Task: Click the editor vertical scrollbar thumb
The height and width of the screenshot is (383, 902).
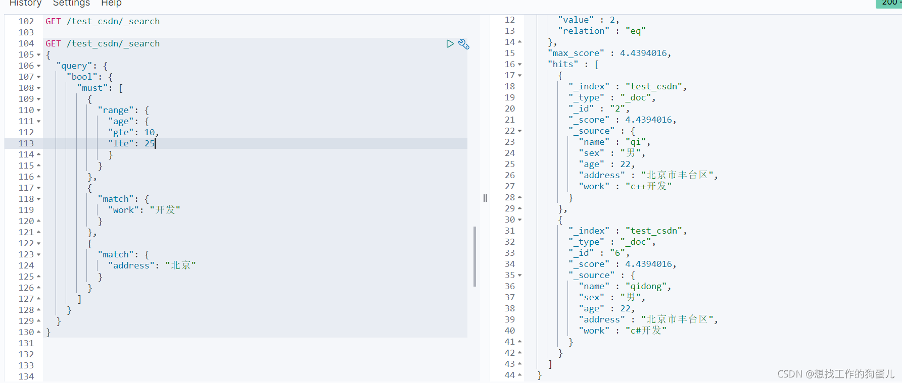Action: (475, 256)
